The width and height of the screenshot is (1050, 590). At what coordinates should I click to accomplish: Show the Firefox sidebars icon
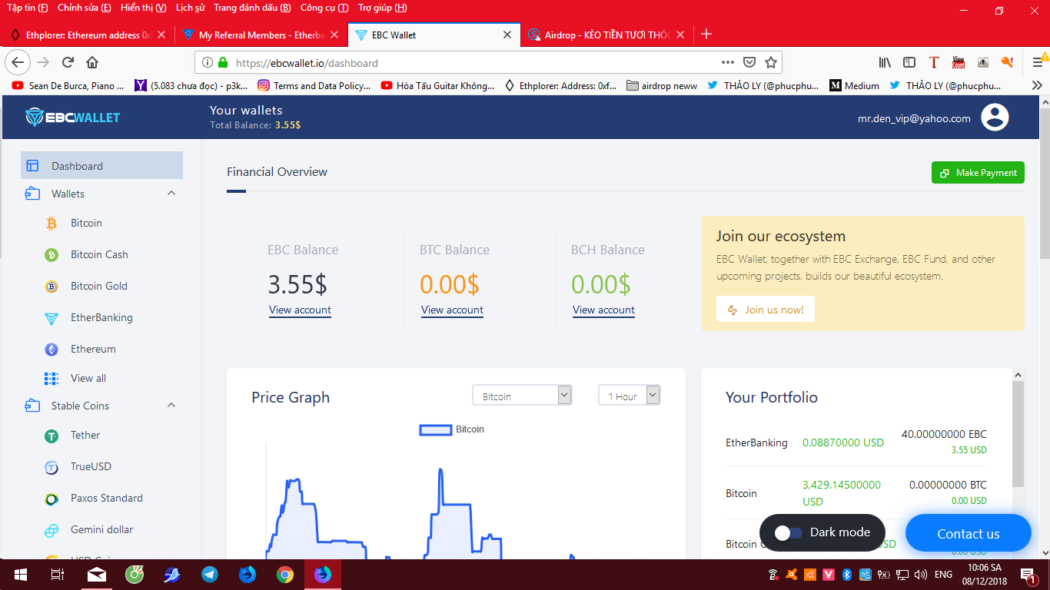click(909, 62)
